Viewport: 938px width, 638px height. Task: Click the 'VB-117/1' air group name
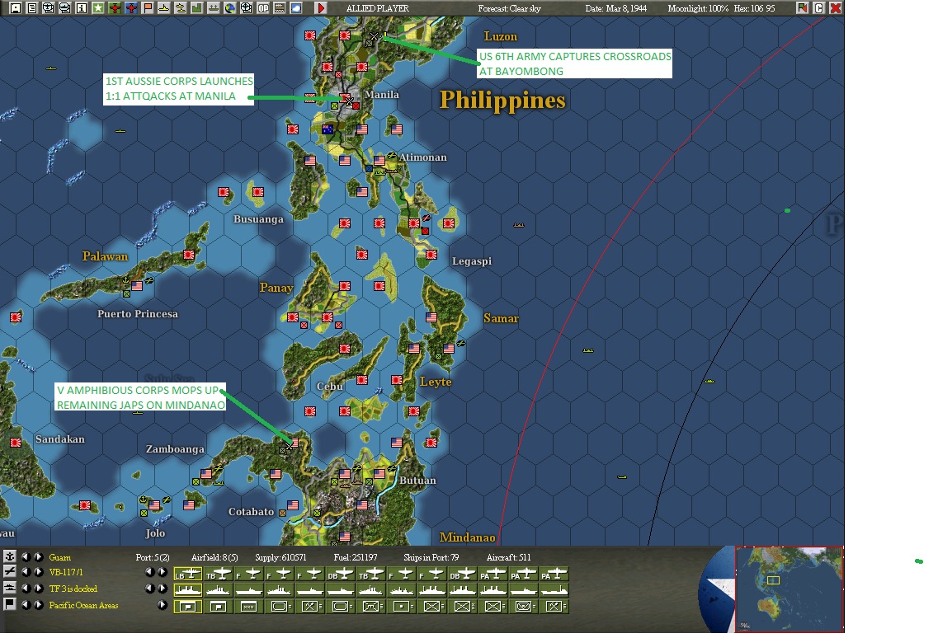pos(66,572)
